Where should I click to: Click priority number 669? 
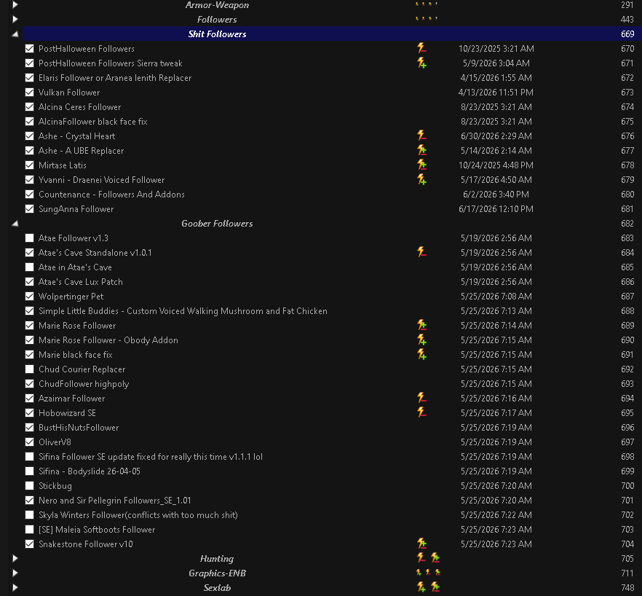coord(627,34)
